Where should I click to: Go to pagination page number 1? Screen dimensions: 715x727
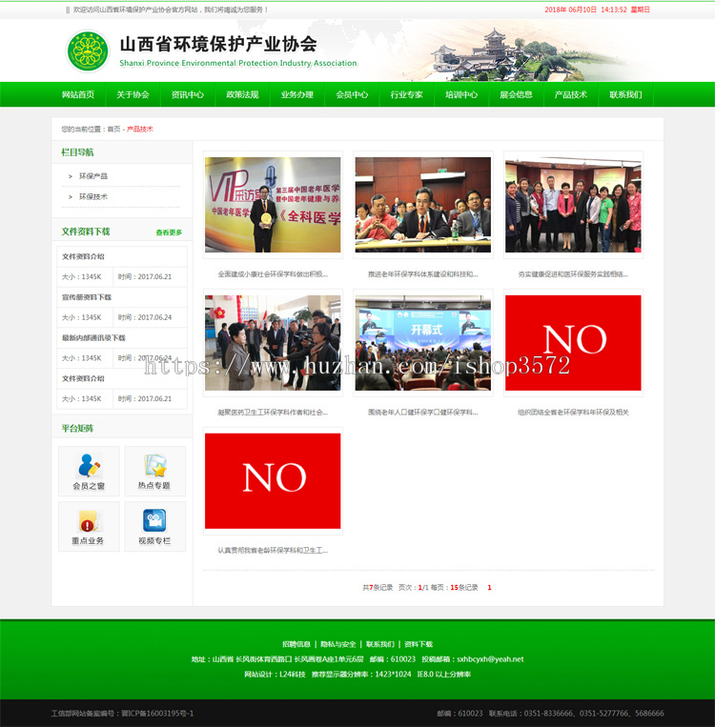tap(489, 588)
